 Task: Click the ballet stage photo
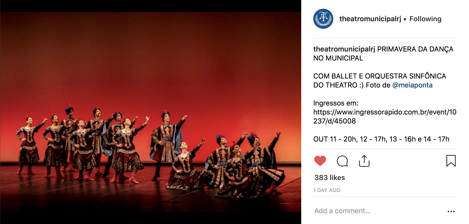click(150, 112)
